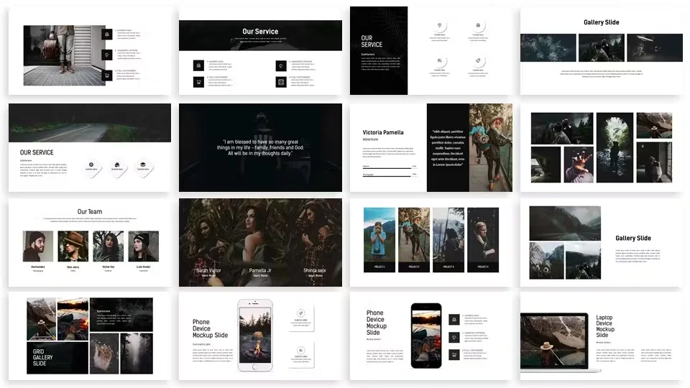This screenshot has width=690, height=388.
Task: Click the OUR SERVICE title on the black side panel
Action: point(372,42)
